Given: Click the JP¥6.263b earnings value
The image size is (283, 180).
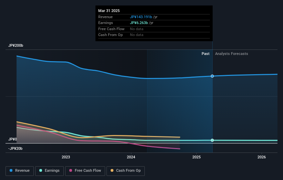Looking at the screenshot, I should [139, 23].
